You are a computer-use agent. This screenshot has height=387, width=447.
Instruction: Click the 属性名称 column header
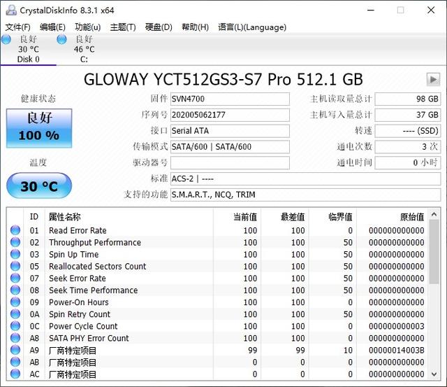(129, 217)
